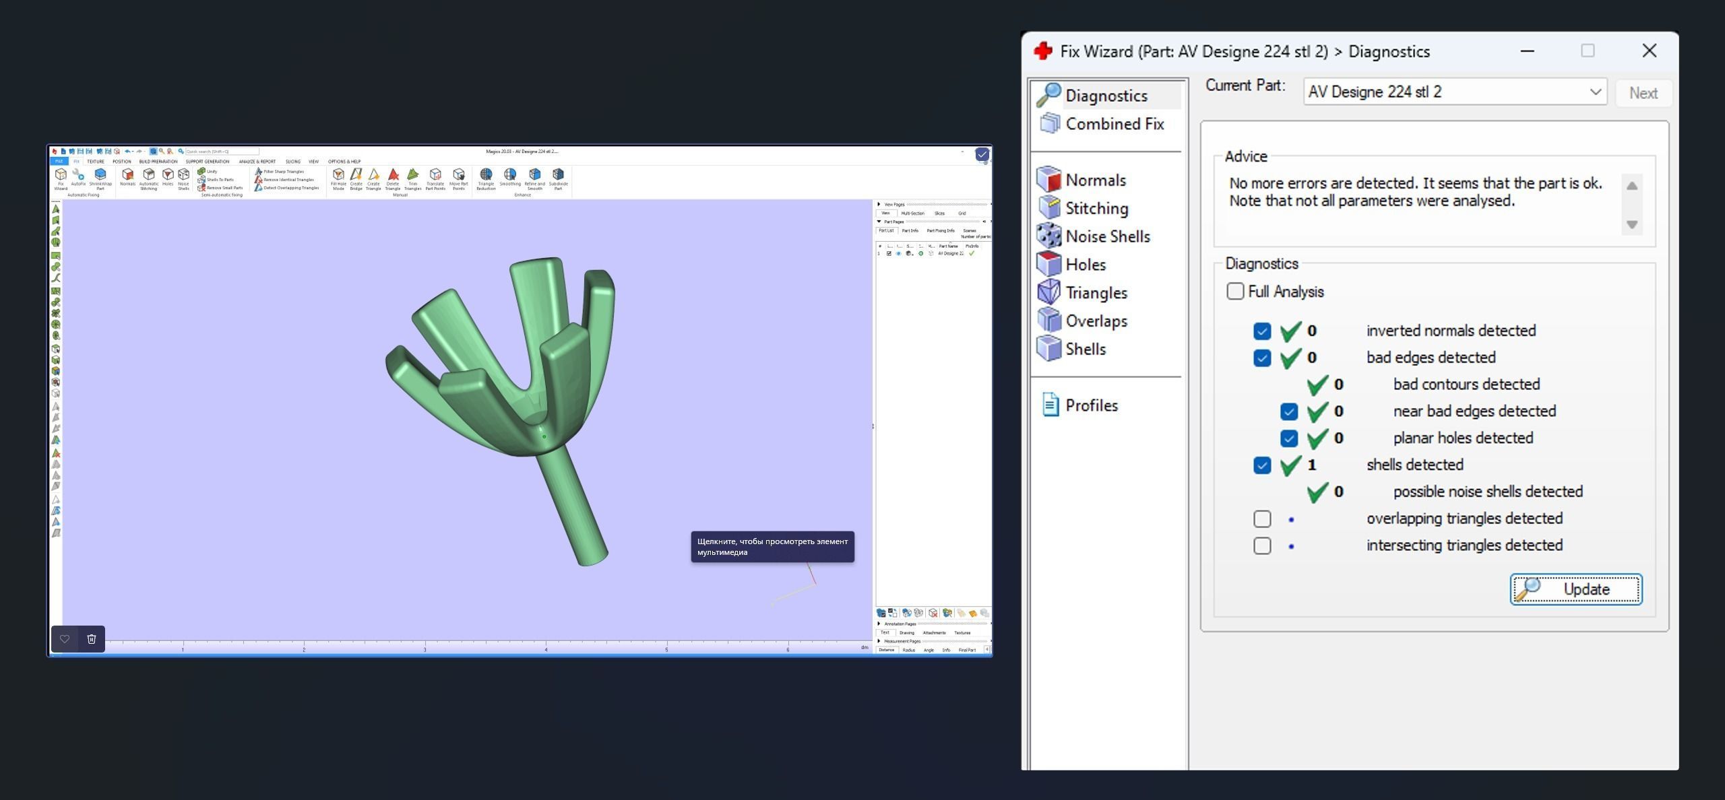Open the Stitching fix page
The height and width of the screenshot is (800, 1725).
1096,209
